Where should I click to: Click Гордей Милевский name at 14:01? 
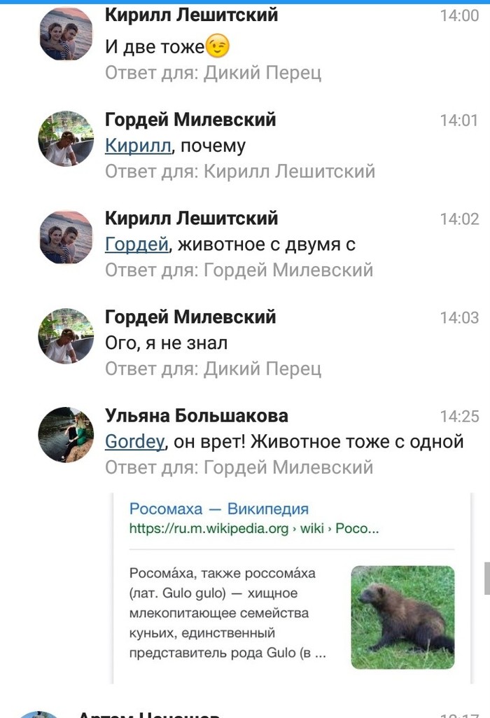190,120
